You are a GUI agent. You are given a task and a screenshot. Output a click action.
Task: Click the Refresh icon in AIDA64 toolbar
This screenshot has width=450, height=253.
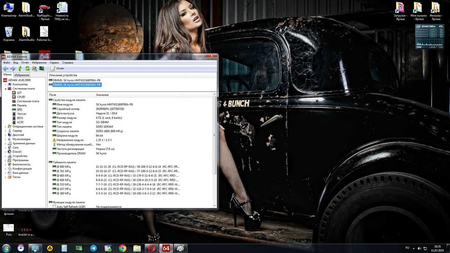tap(27, 68)
